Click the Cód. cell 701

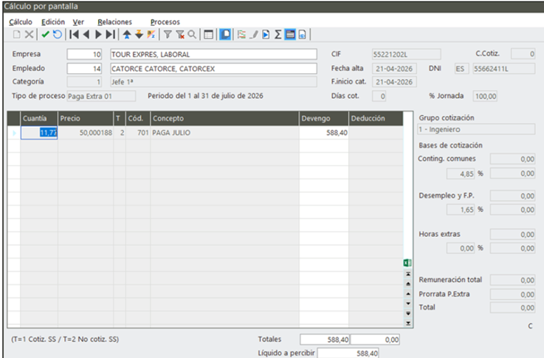138,133
